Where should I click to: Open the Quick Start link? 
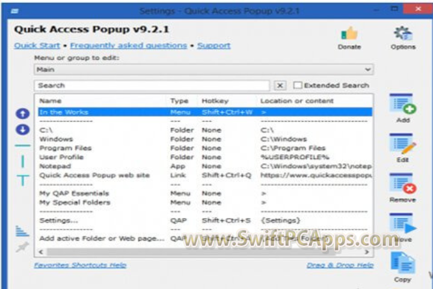[37, 45]
